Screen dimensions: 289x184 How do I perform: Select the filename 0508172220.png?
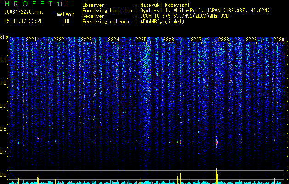23,12
